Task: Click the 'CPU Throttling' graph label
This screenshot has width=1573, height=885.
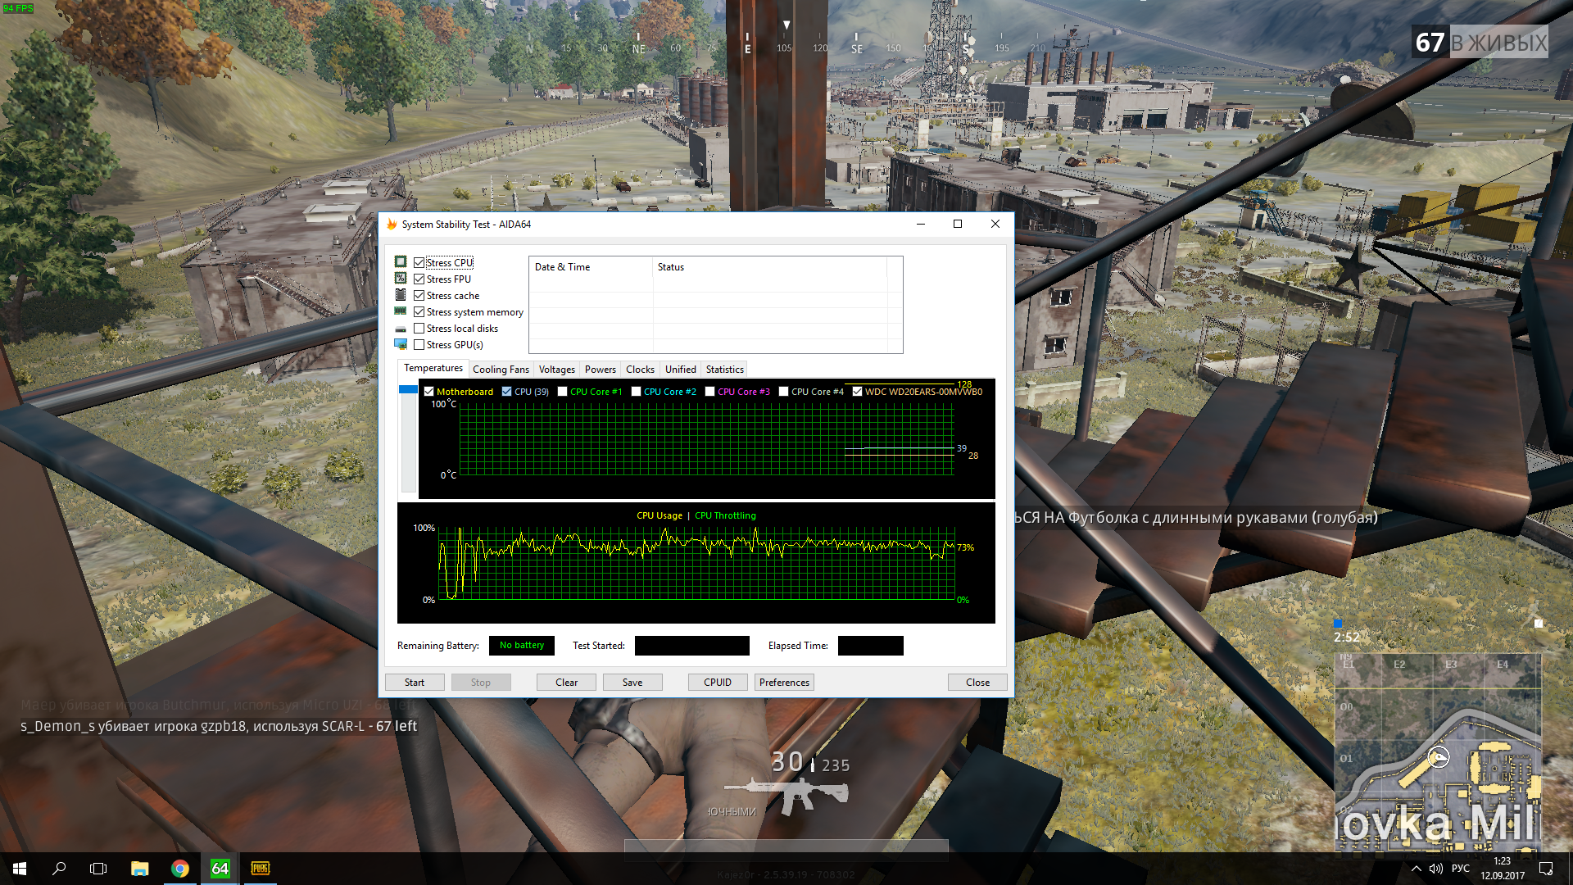Action: 725,516
